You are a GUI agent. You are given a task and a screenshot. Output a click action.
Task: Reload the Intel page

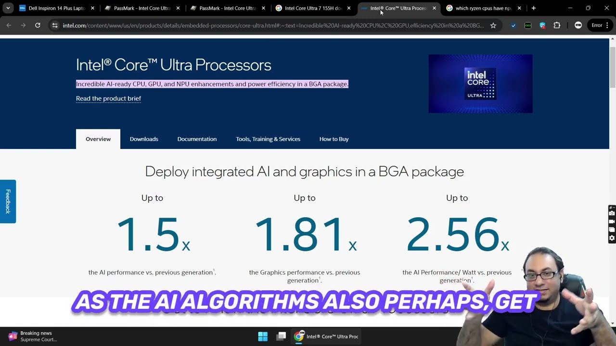click(38, 25)
